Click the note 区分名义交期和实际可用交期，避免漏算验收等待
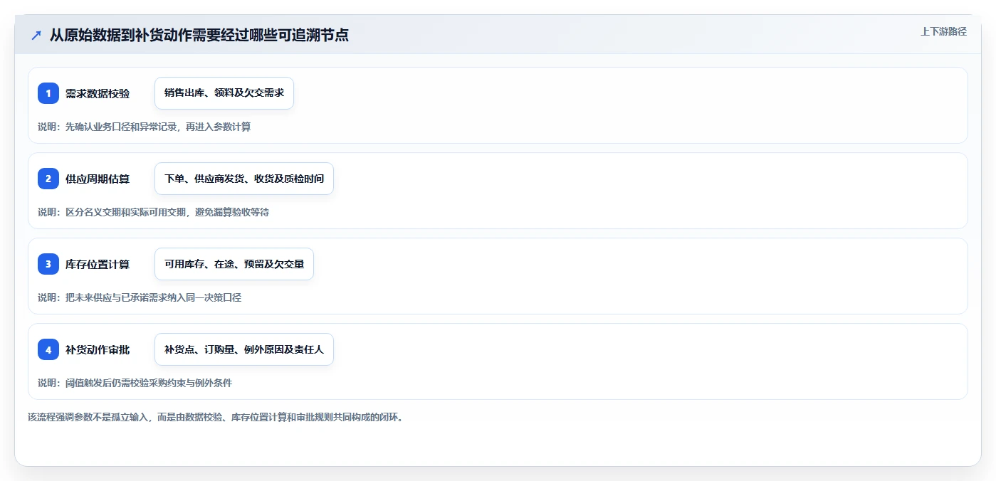This screenshot has height=481, width=996. point(167,212)
